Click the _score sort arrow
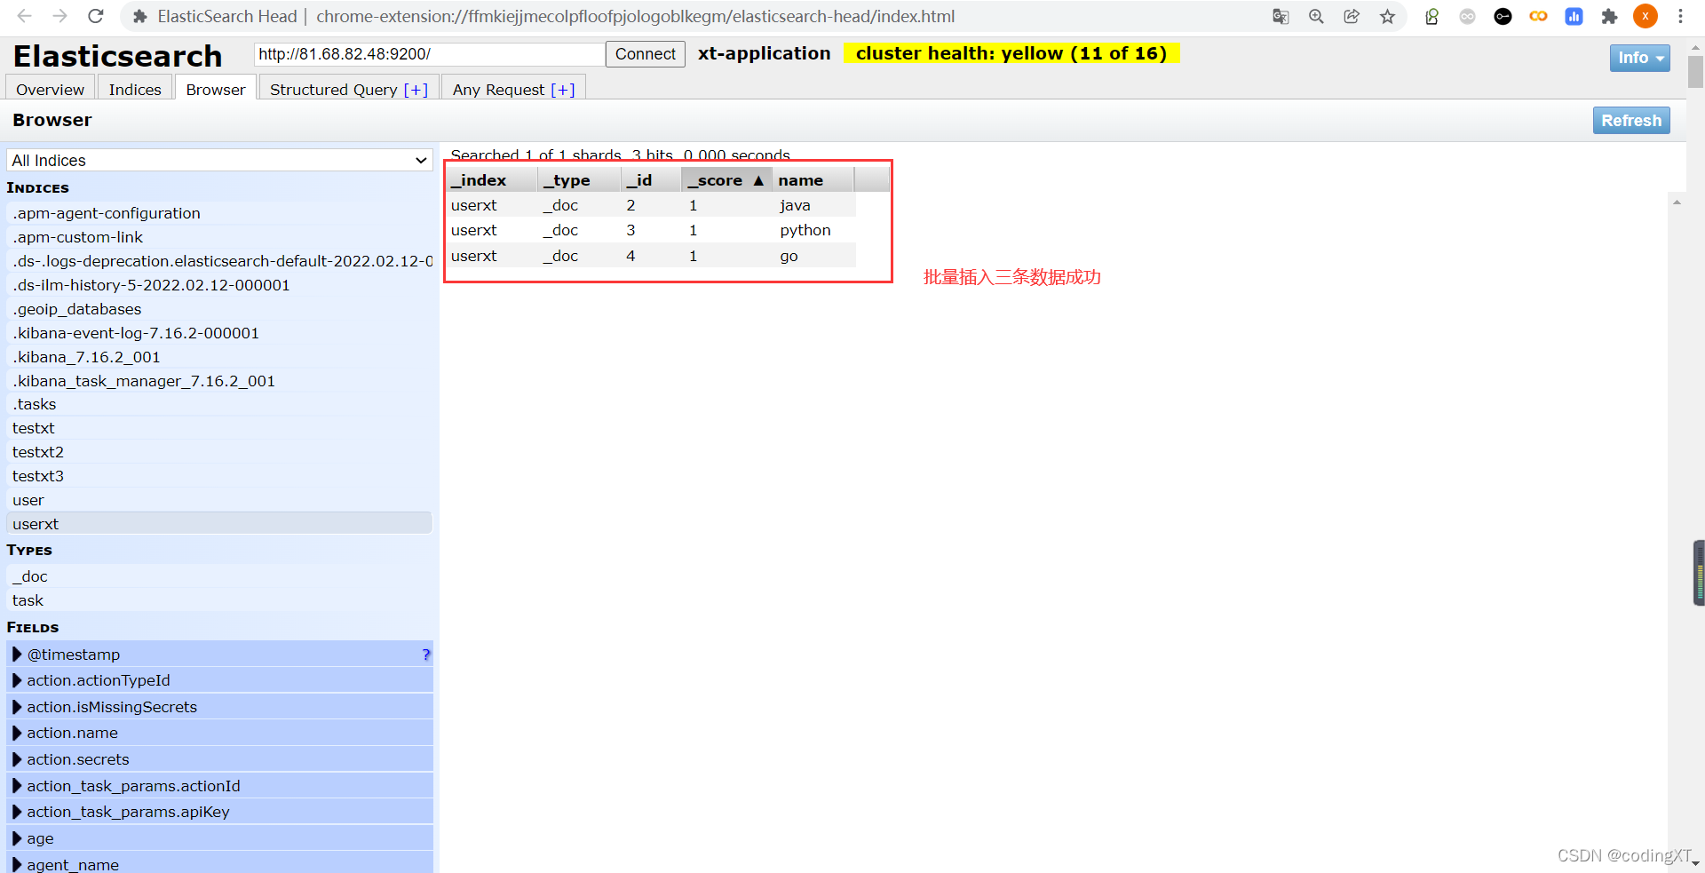 (x=758, y=180)
